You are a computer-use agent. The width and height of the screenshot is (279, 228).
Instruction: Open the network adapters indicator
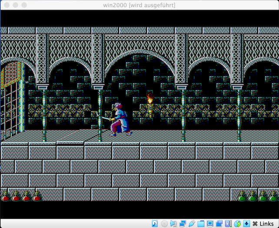coord(183,224)
